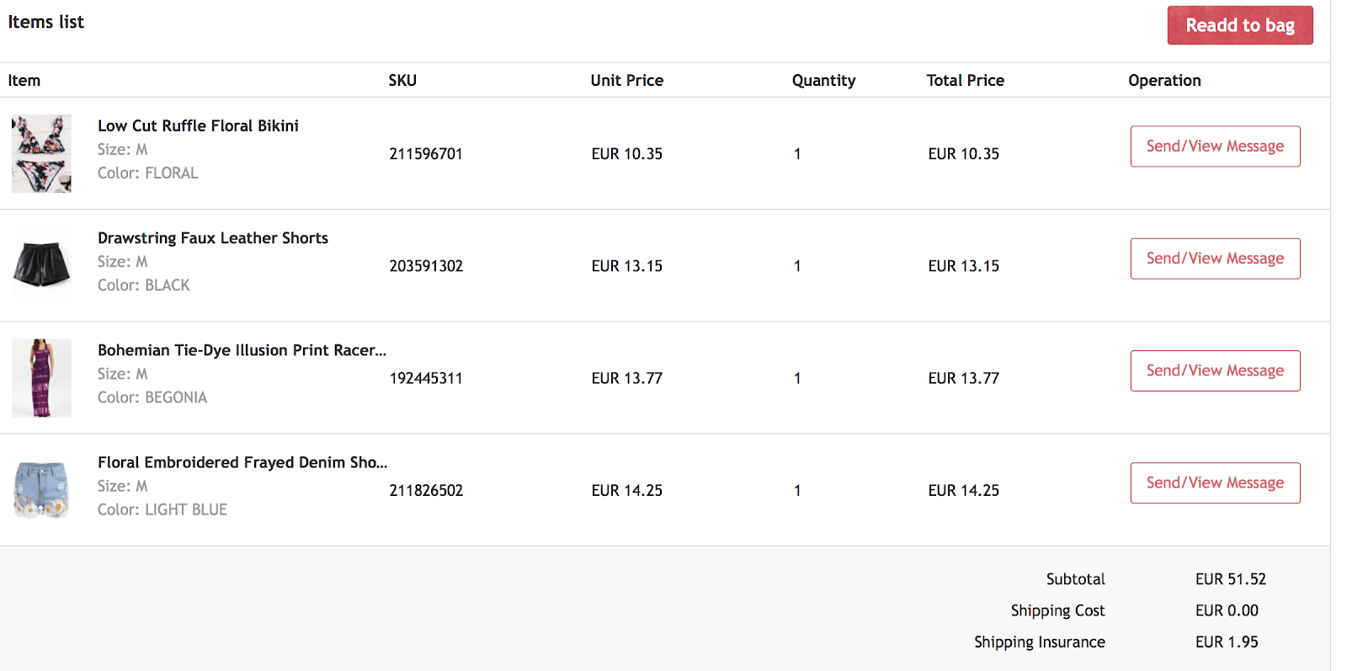Click SKU number 211596701
This screenshot has width=1347, height=671.
426,154
